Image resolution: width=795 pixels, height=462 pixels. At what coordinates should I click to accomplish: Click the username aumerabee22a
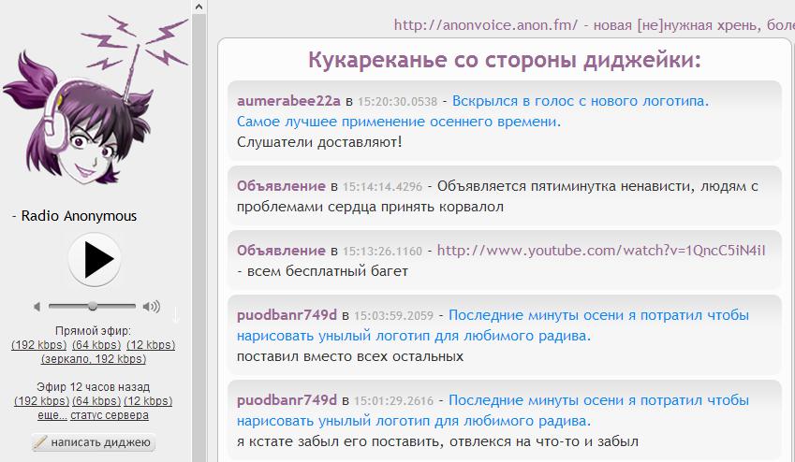click(288, 101)
